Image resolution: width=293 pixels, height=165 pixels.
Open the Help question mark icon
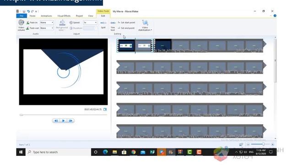coord(275,16)
